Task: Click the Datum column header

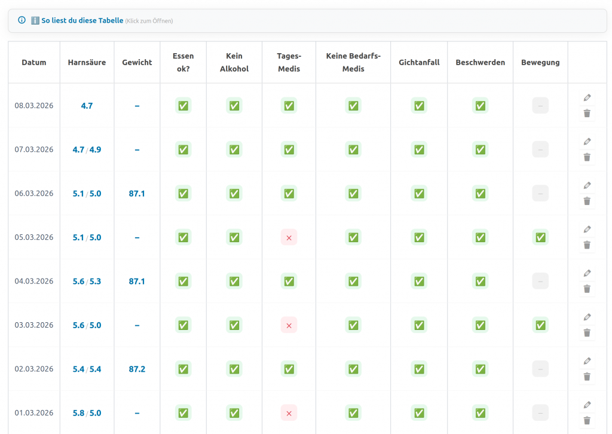Action: click(34, 62)
